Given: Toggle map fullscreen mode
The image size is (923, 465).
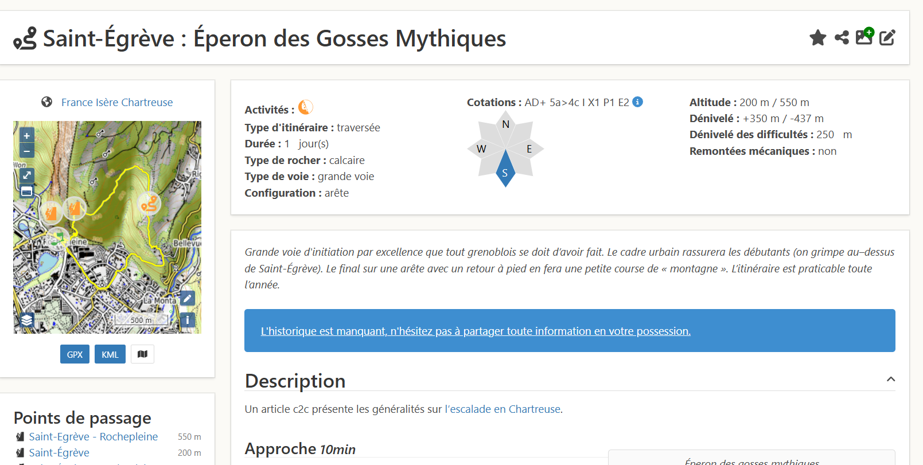Looking at the screenshot, I should point(27,175).
